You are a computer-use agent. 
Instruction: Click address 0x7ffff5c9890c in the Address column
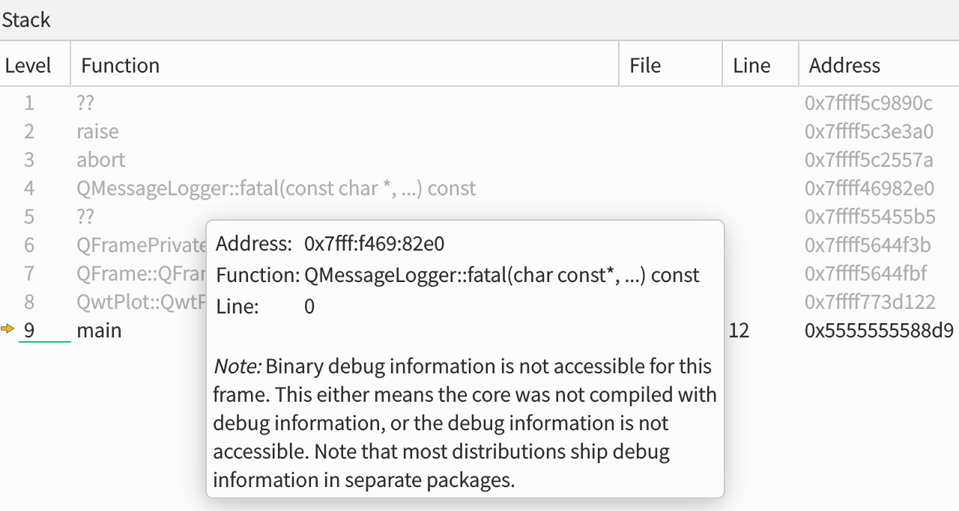tap(868, 103)
